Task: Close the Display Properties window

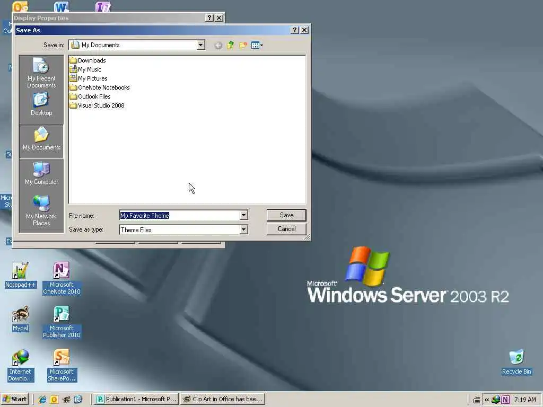Action: tap(219, 17)
